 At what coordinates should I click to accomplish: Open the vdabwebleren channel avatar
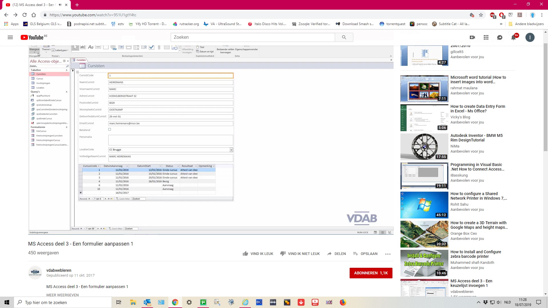pyautogui.click(x=35, y=273)
